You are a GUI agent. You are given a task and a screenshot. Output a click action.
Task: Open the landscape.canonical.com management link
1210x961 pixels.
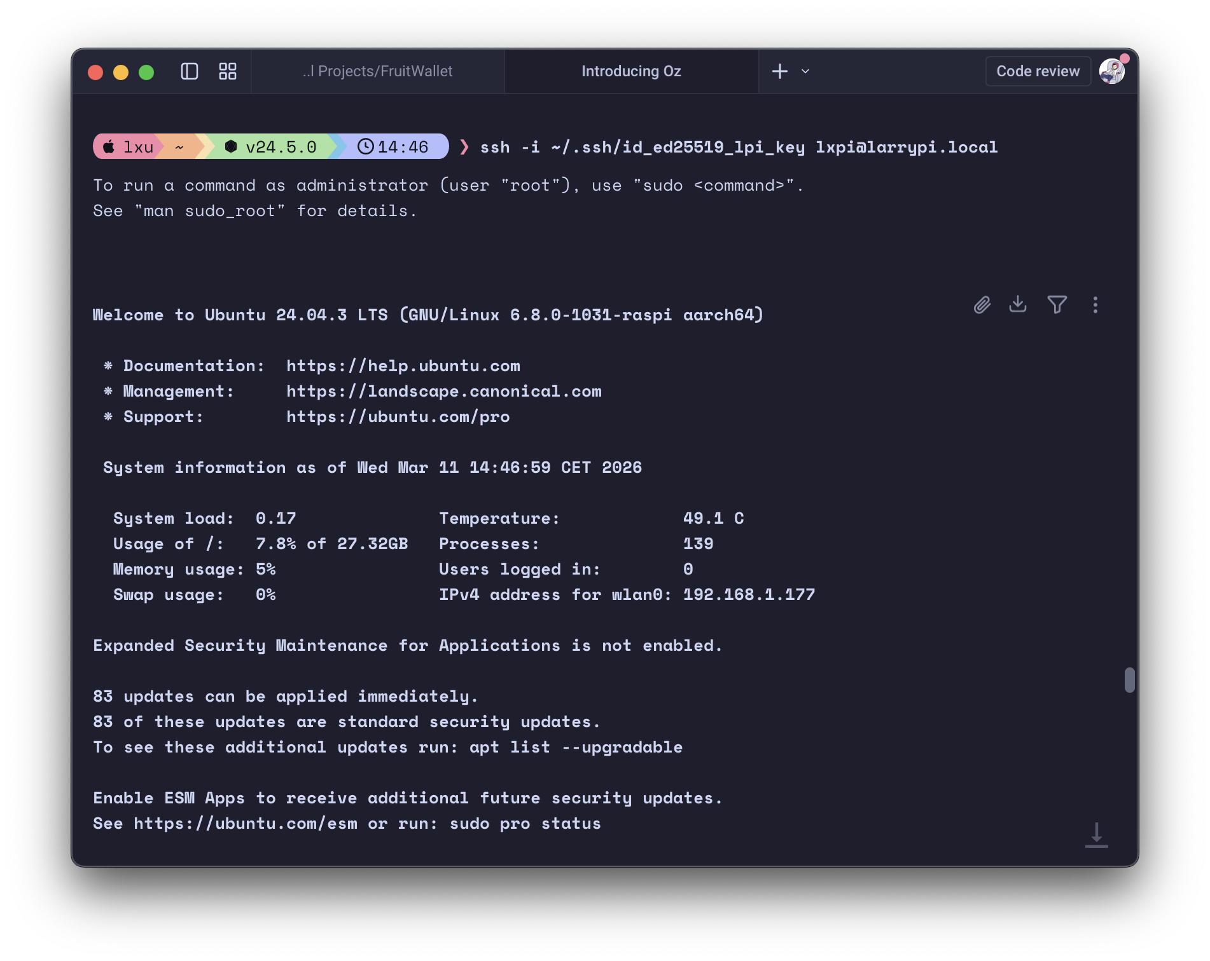[x=443, y=392]
